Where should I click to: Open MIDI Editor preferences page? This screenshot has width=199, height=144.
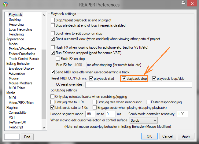pos(17,88)
